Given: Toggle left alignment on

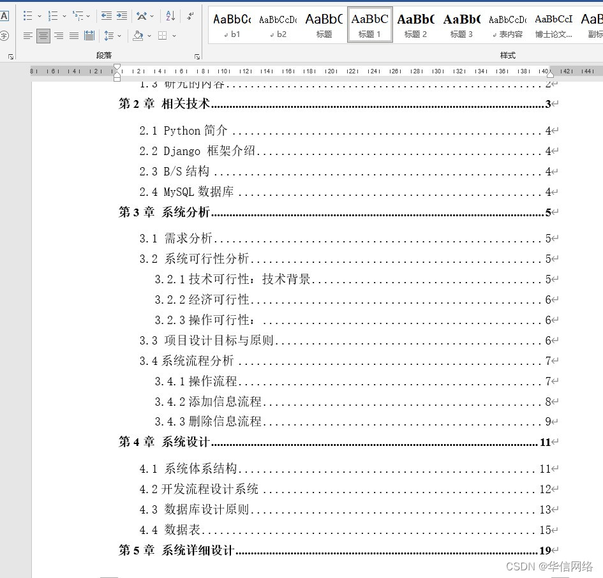Looking at the screenshot, I should click(28, 35).
